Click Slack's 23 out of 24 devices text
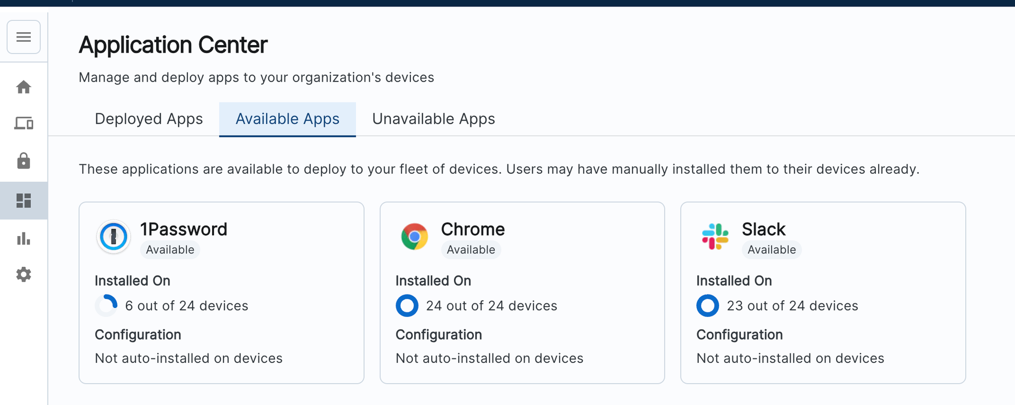Screen dimensions: 1015x405 [x=792, y=306]
